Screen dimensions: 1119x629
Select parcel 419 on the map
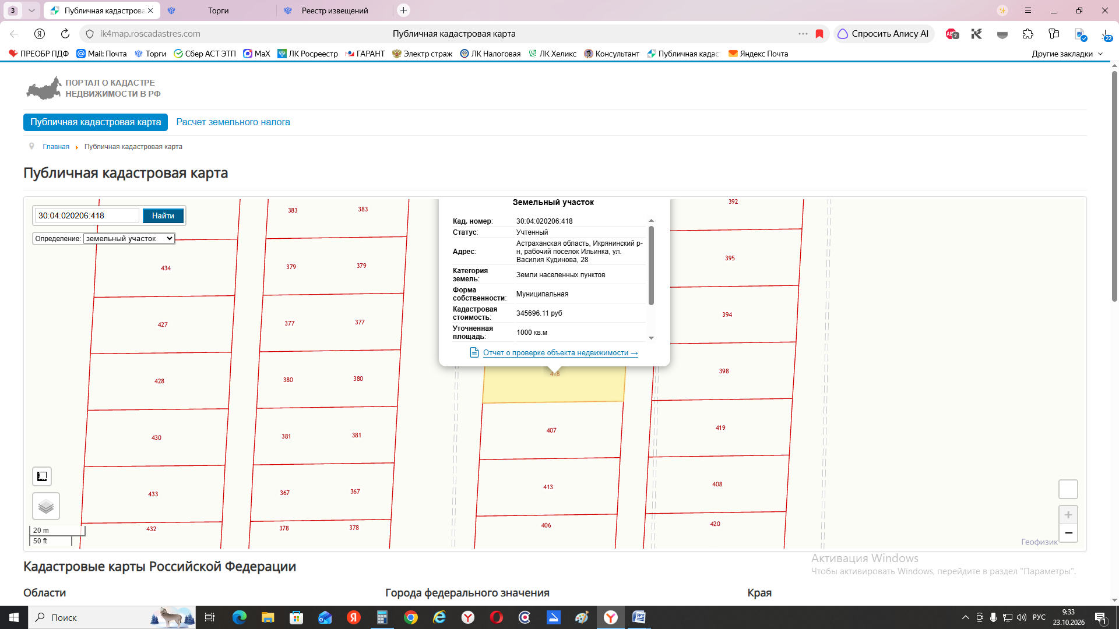720,427
